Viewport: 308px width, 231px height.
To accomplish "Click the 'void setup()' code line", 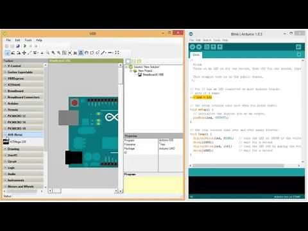I will [201, 110].
